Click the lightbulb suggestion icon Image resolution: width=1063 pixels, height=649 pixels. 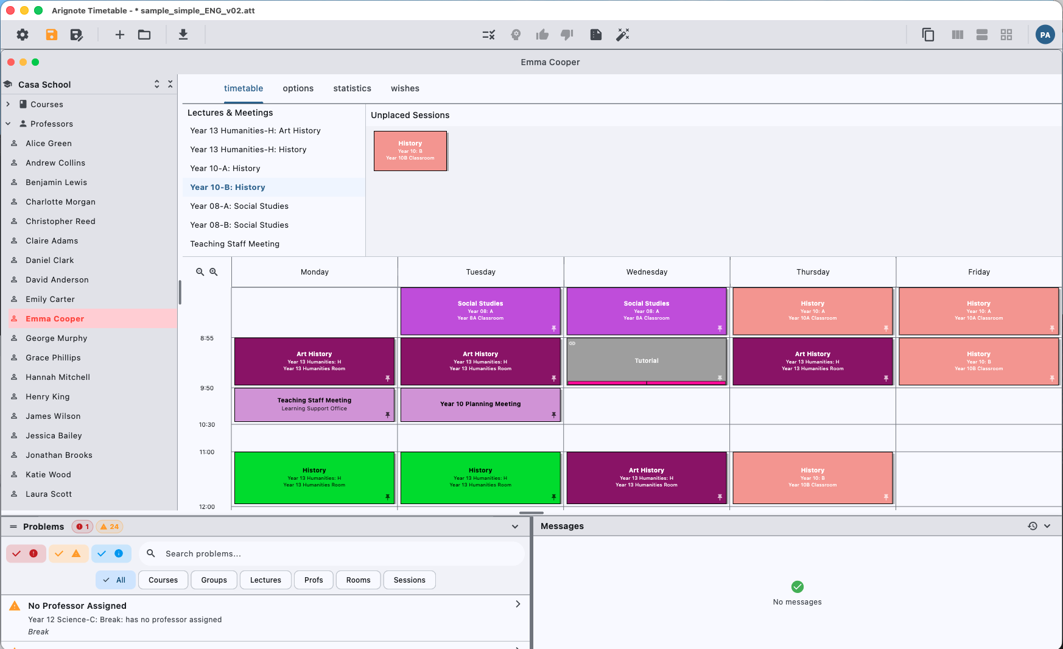coord(516,35)
